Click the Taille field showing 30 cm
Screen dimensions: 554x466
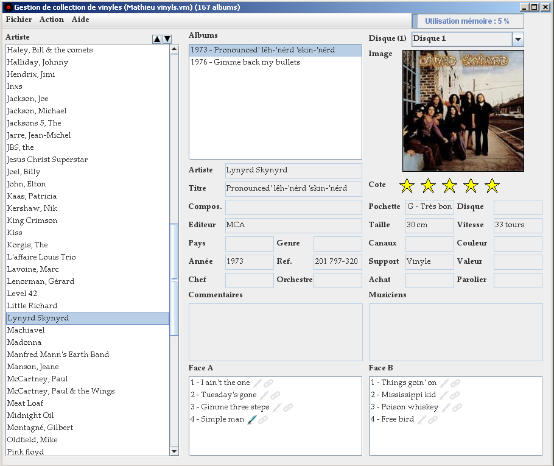[x=430, y=225]
